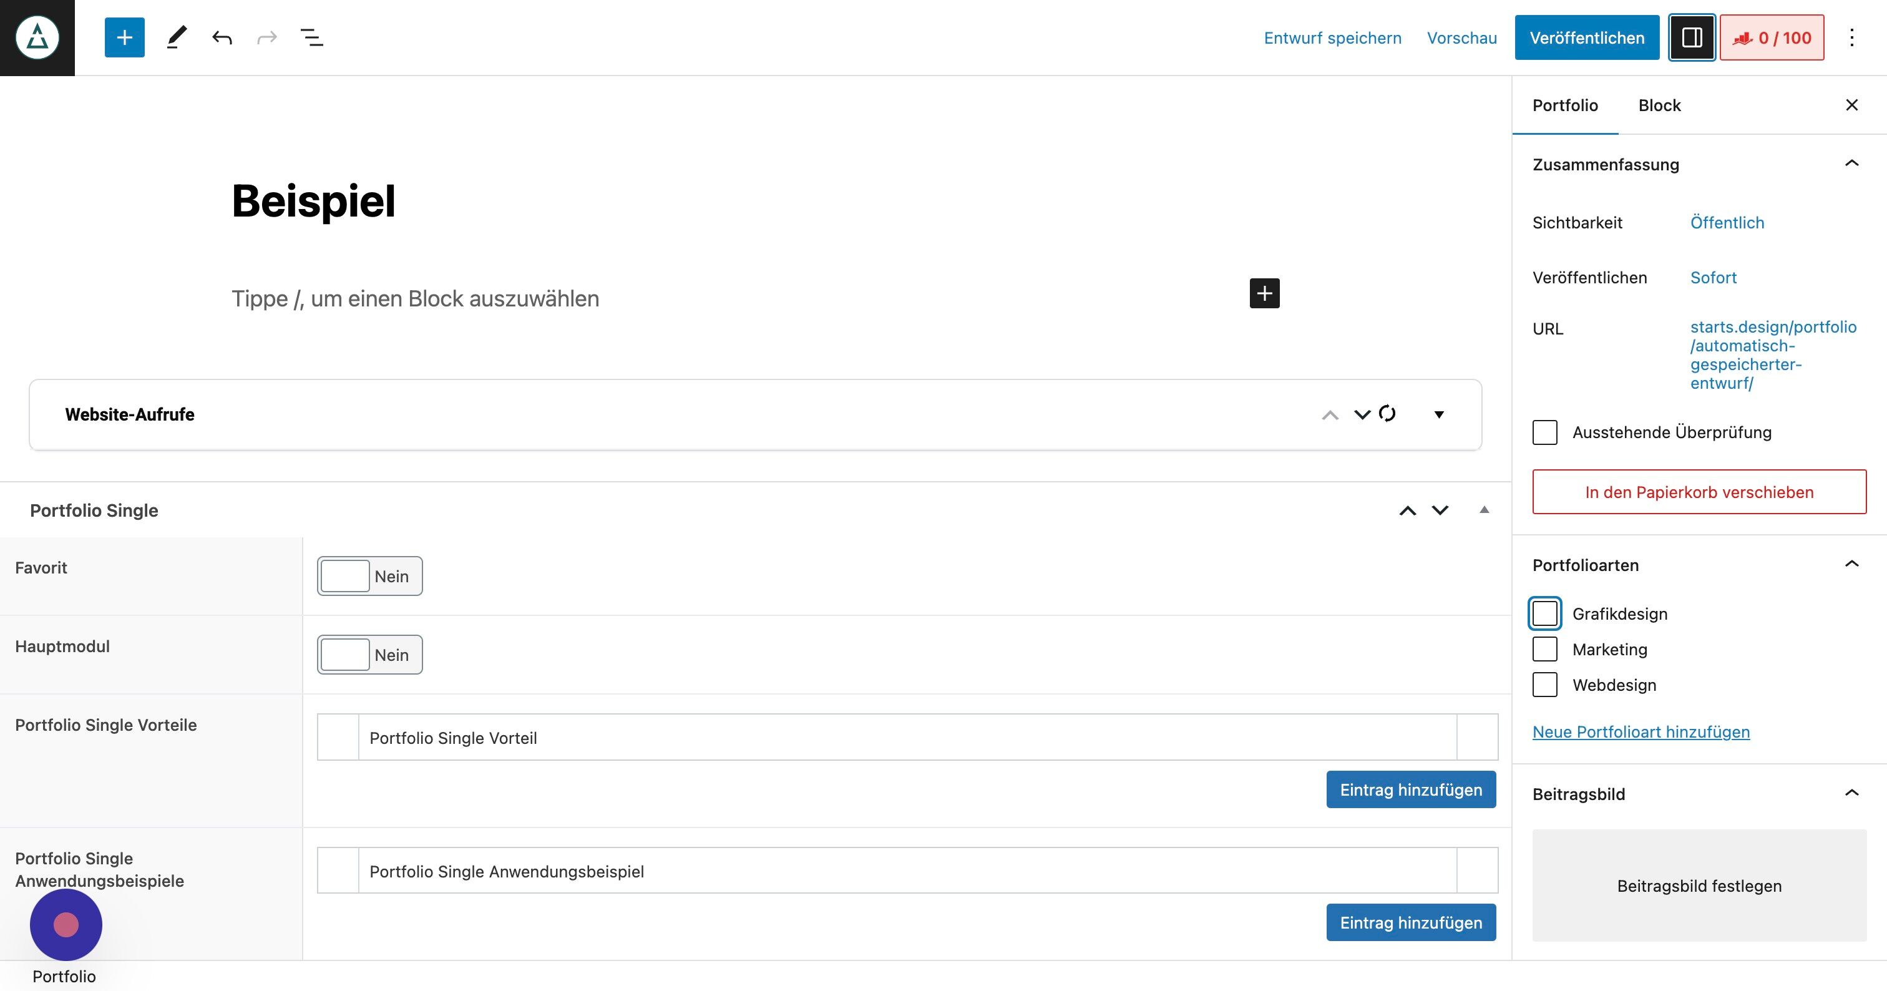The height and width of the screenshot is (991, 1887).
Task: Open the three-dot options menu
Action: [x=1852, y=37]
